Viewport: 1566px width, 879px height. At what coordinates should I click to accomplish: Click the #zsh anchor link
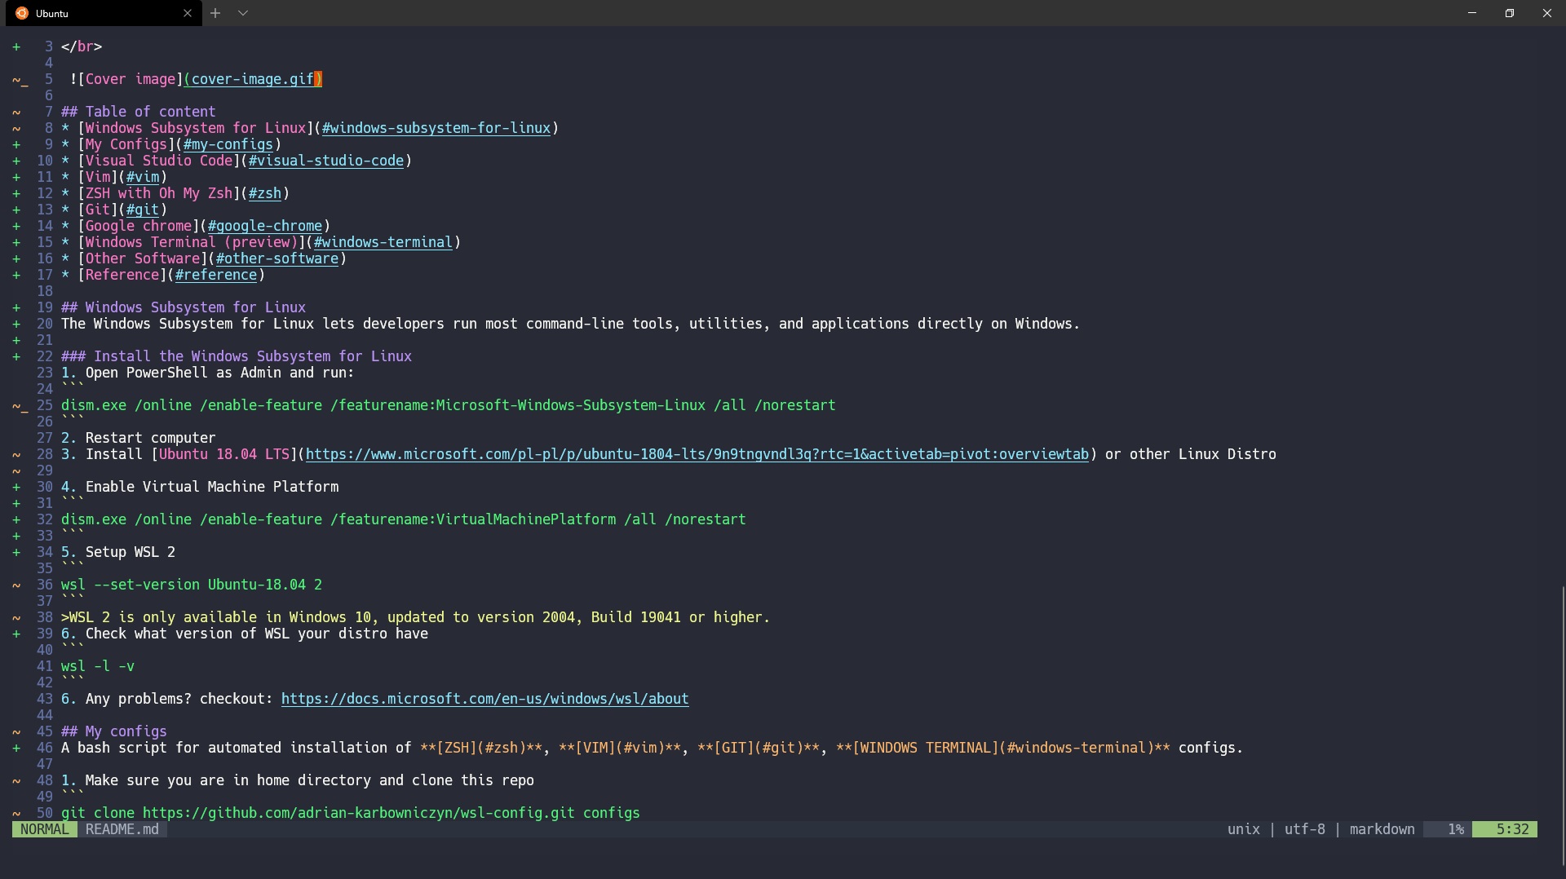[x=265, y=193]
